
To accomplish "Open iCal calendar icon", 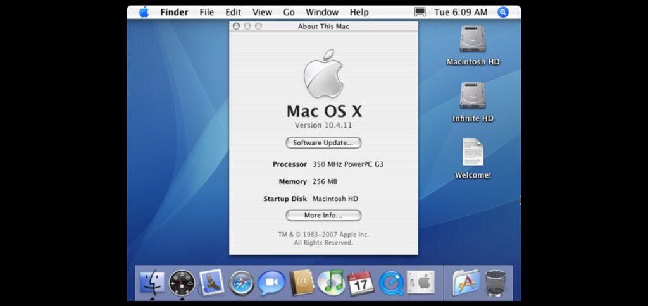I will pos(361,282).
